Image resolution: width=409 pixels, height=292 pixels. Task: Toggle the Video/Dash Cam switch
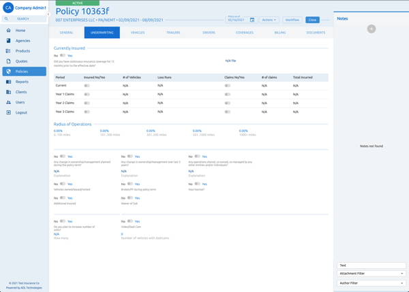130,221
